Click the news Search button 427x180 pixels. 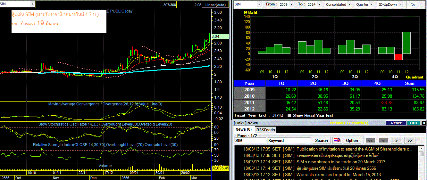point(321,140)
